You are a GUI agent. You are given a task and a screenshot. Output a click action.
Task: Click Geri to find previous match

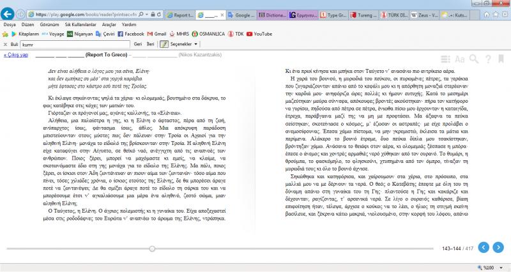138,44
